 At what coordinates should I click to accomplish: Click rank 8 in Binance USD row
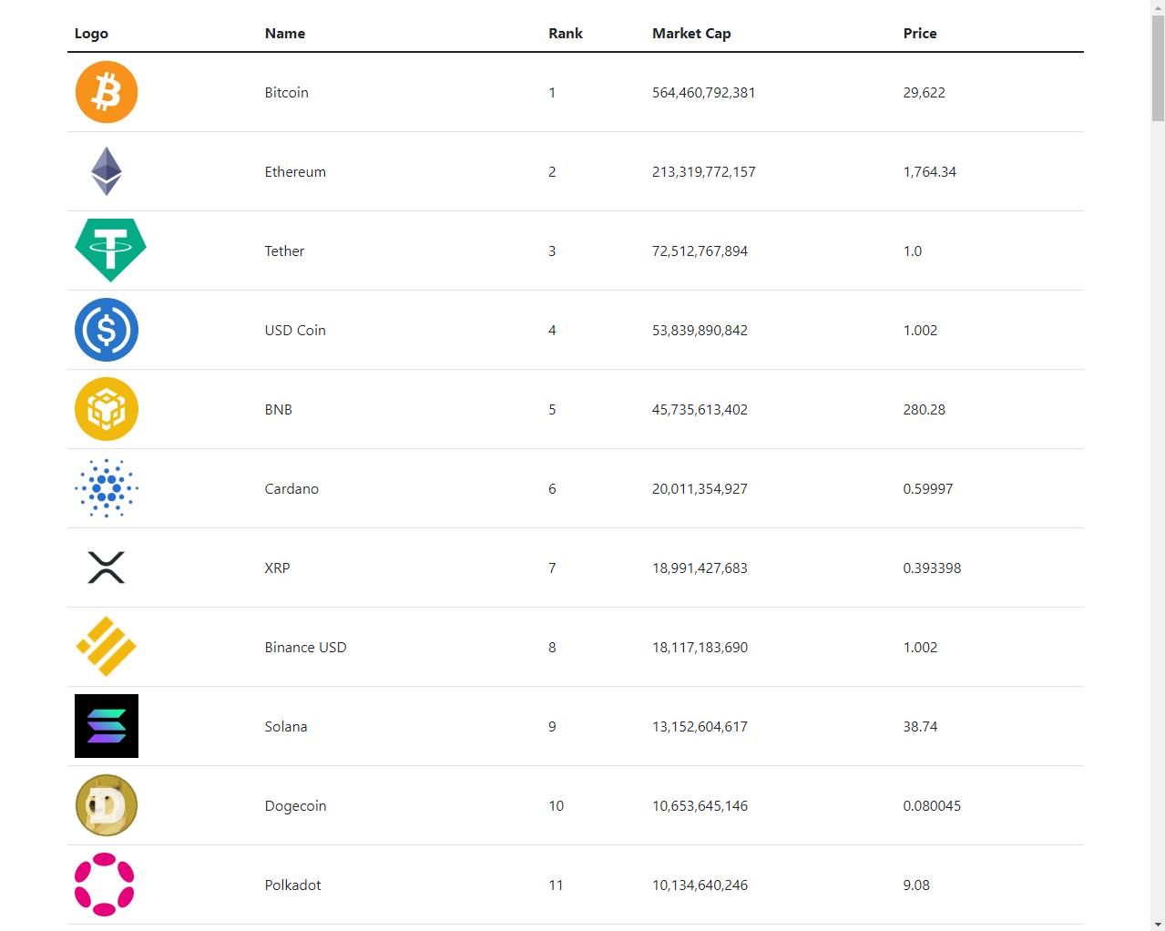click(552, 648)
